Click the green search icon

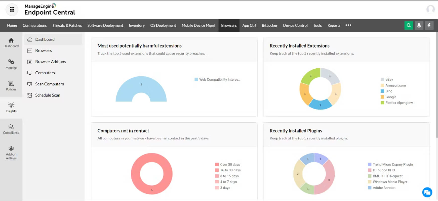409,25
